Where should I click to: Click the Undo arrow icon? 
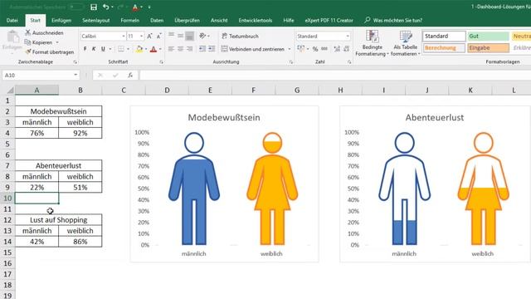pyautogui.click(x=105, y=7)
